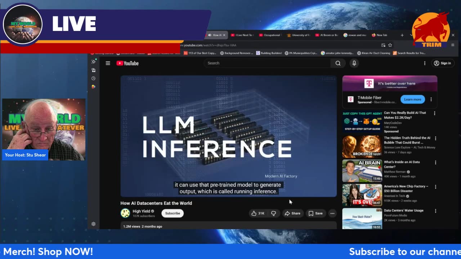This screenshot has width=461, height=259.
Task: Open a new browser tab with plus
Action: 402,35
